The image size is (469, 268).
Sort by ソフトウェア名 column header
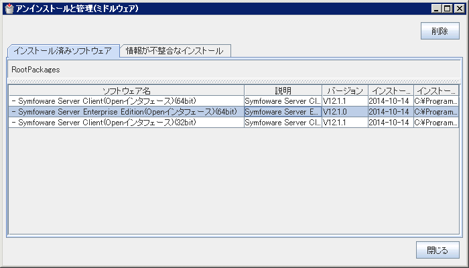tap(126, 90)
